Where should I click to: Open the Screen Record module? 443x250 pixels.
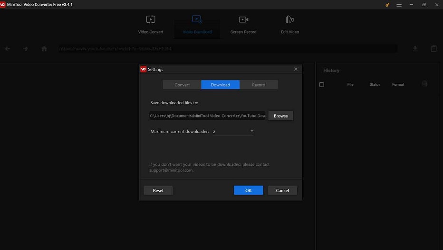click(243, 25)
